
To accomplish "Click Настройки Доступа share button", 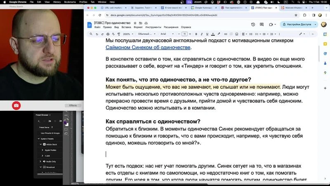I will (297, 24).
